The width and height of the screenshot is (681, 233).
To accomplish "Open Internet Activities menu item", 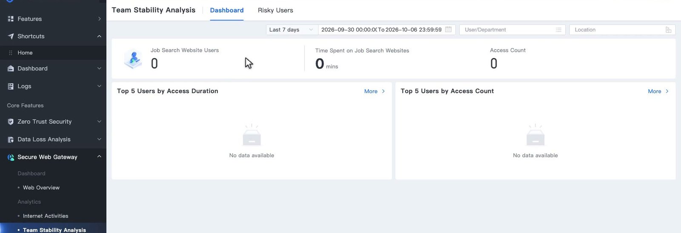I will coord(46,216).
